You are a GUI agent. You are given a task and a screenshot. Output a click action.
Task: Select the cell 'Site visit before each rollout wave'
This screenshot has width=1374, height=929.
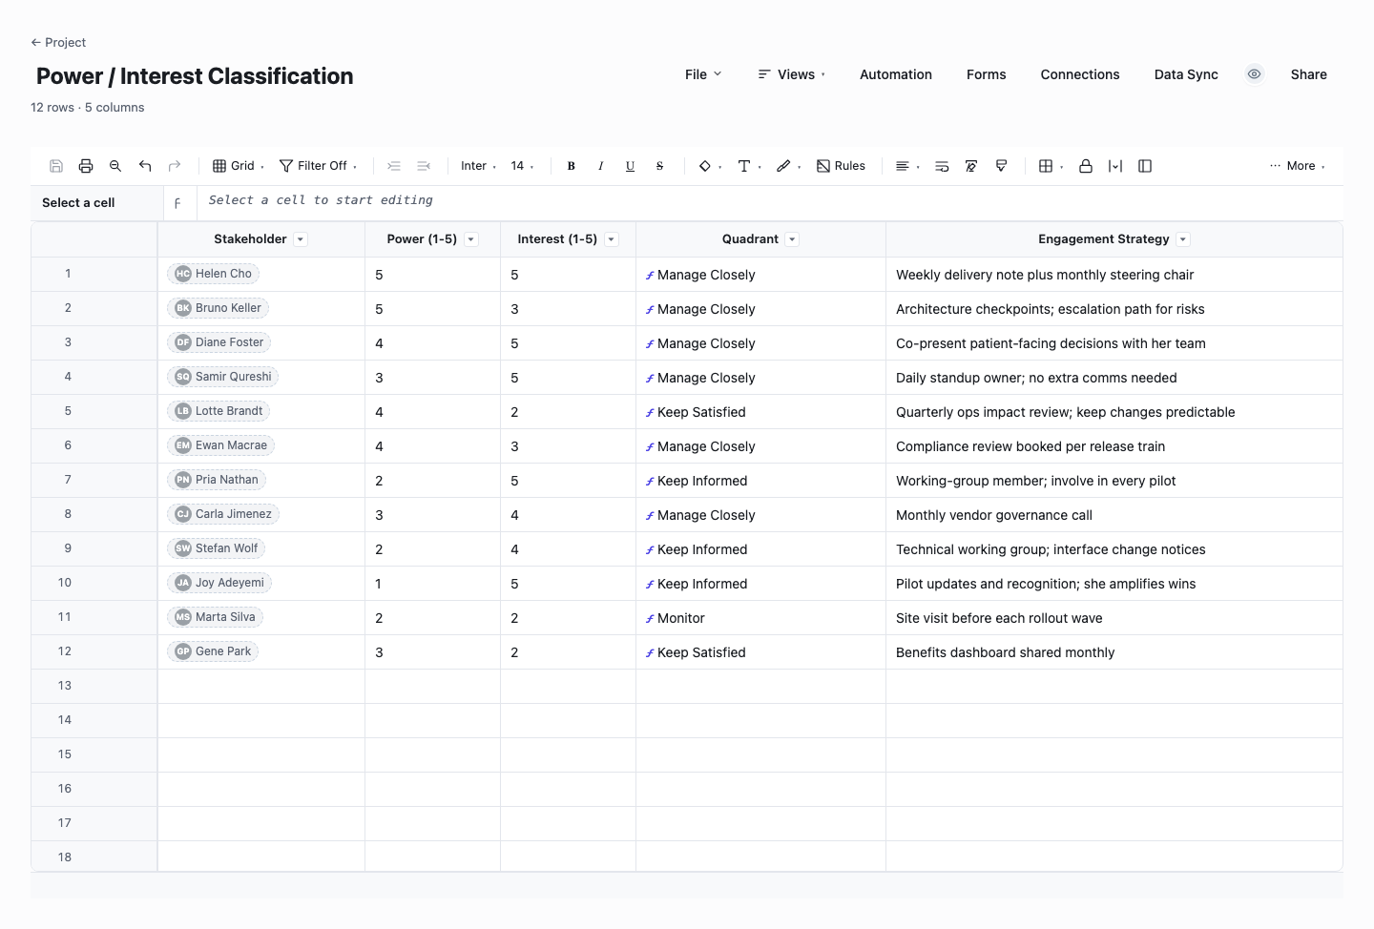pyautogui.click(x=1114, y=618)
